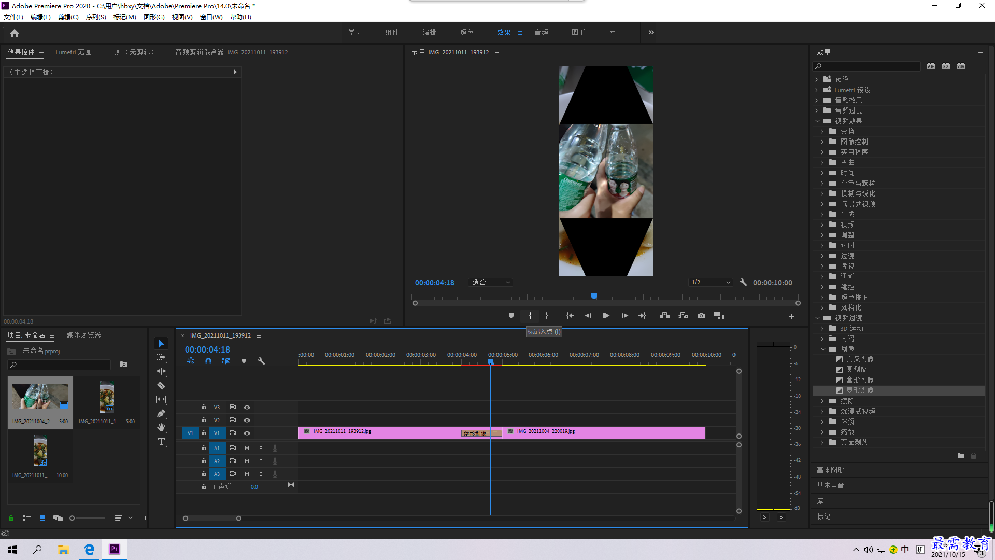
Task: Select the Ripple Edit tool
Action: tap(161, 371)
